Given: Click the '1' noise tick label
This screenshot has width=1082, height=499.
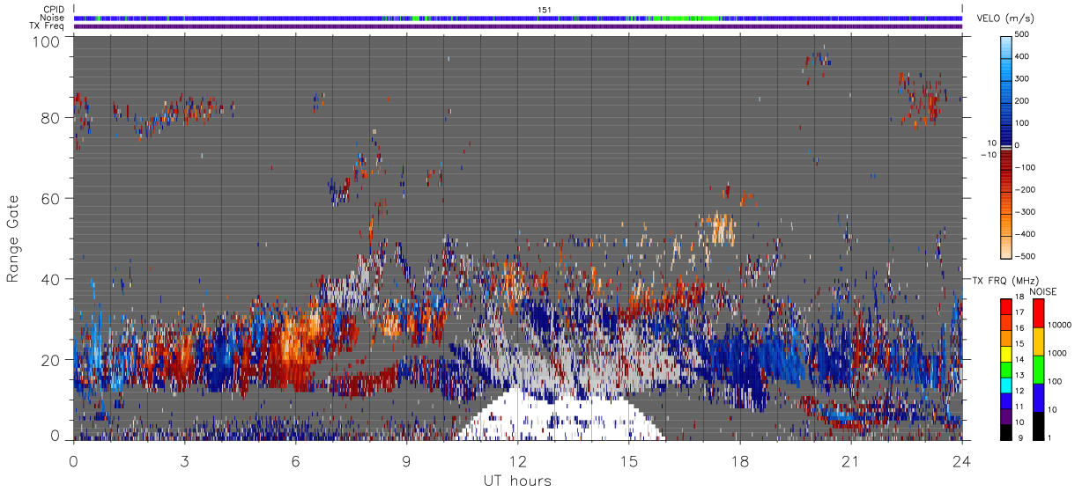Looking at the screenshot, I should [x=1050, y=438].
